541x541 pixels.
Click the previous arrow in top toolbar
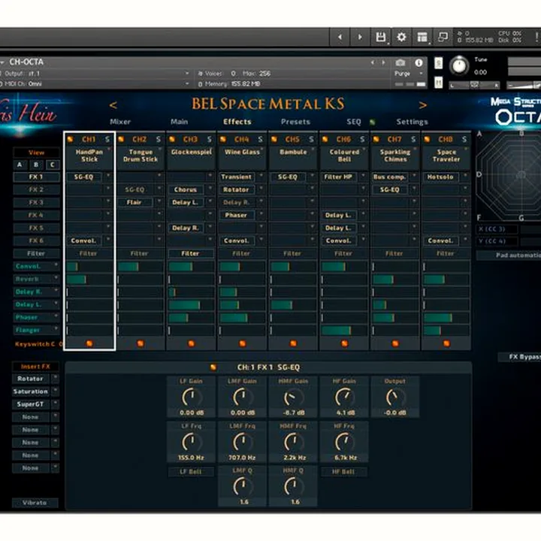(340, 37)
